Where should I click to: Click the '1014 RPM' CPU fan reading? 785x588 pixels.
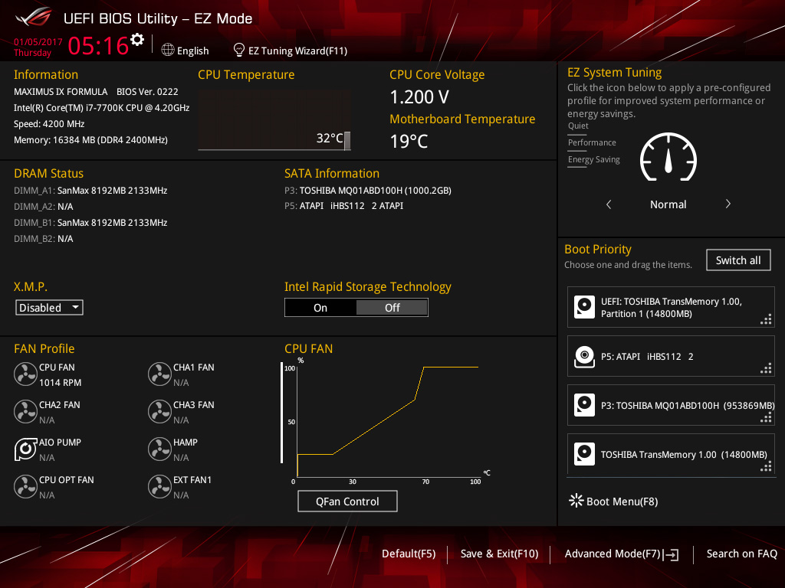coord(60,383)
